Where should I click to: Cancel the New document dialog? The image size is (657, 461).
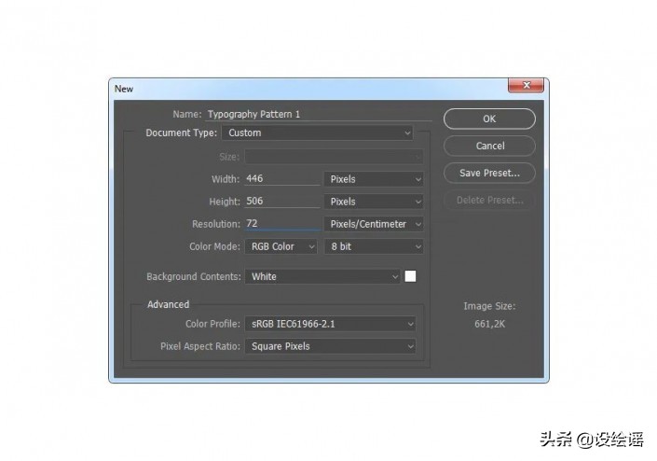point(489,146)
